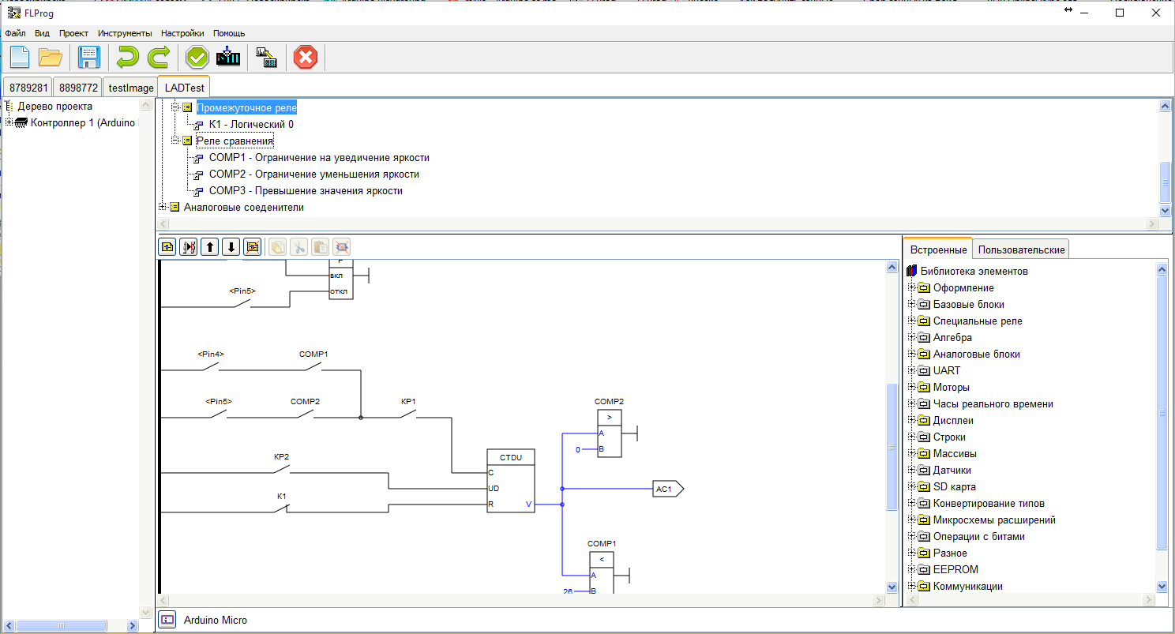Open the Вид menu
The image size is (1175, 634).
[42, 33]
